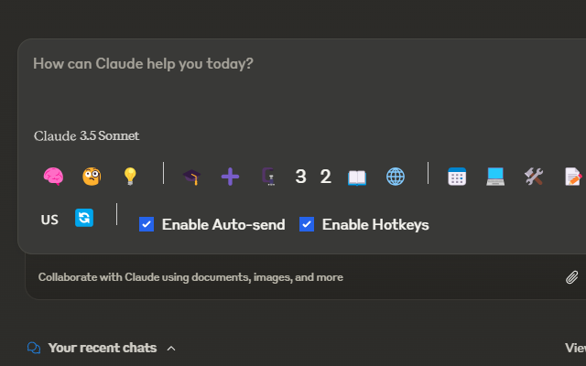The width and height of the screenshot is (586, 366).
Task: Select the globe web icon
Action: tap(396, 177)
